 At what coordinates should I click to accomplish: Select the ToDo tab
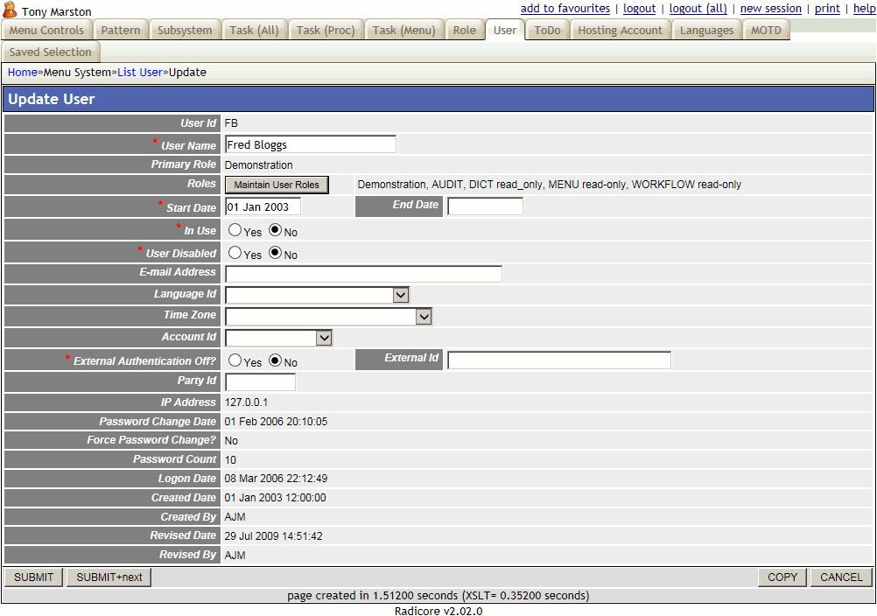point(546,29)
